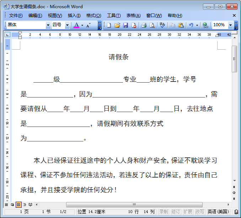This screenshot has width=241, height=218.
Task: Close the document with the menu bar X
Action: [x=234, y=16]
